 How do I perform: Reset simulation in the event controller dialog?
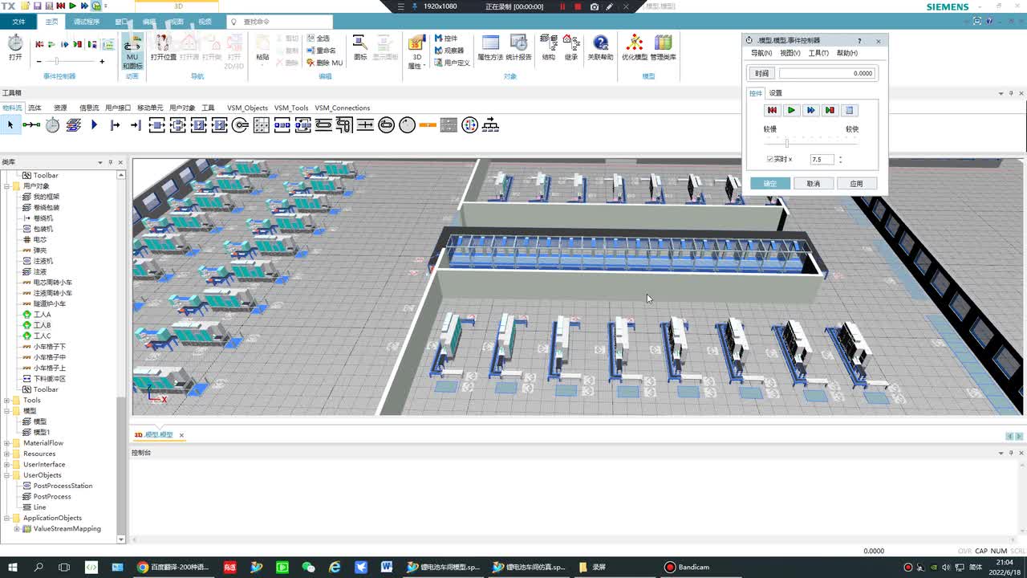[772, 110]
